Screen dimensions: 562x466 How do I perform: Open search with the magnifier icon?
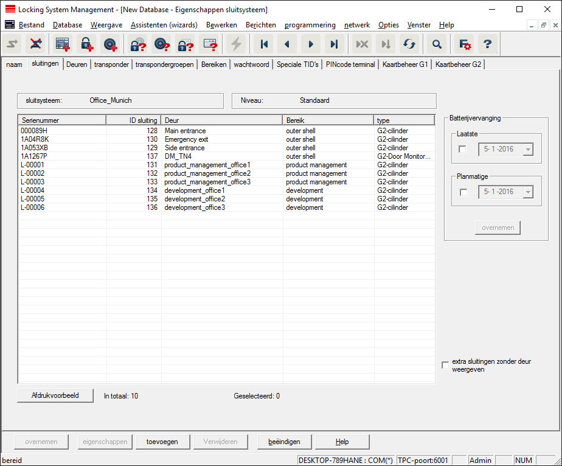[x=436, y=44]
